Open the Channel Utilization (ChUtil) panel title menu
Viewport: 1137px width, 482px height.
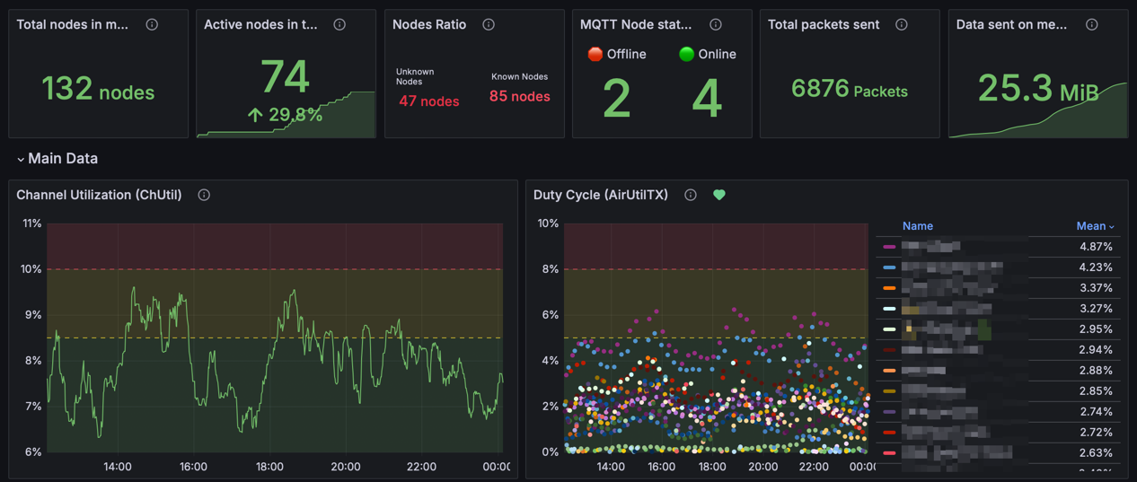coord(99,195)
